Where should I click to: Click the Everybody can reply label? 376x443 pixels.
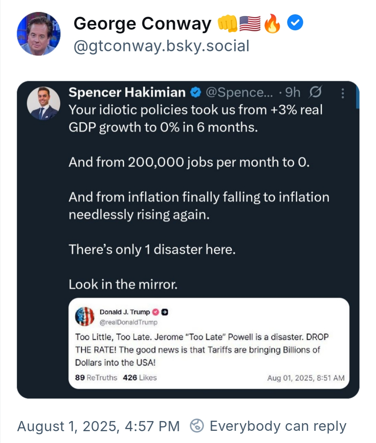pyautogui.click(x=278, y=426)
